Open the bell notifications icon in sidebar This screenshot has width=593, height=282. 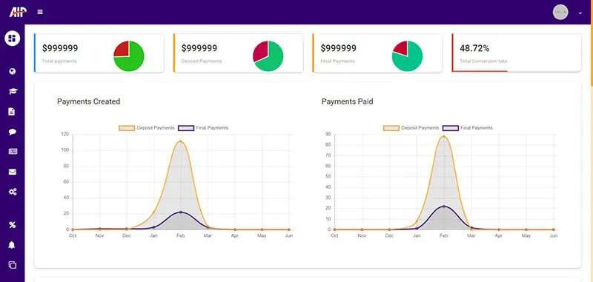12,245
